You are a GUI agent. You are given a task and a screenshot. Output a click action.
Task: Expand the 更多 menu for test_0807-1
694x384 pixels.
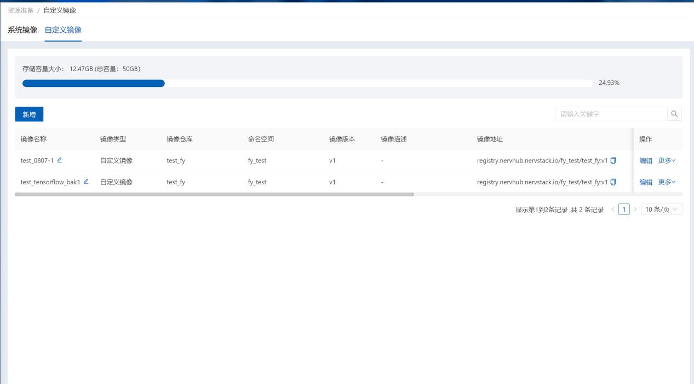667,160
